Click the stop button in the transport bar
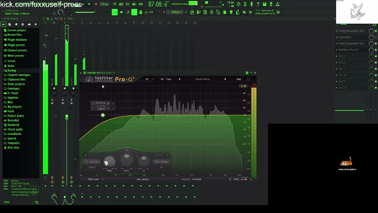The width and height of the screenshot is (378, 213). (89, 4)
